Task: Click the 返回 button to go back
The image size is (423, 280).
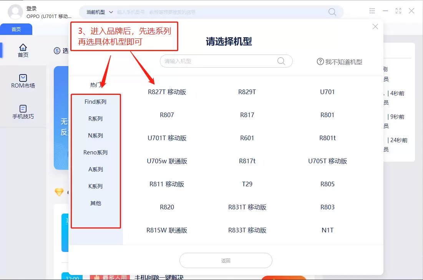Action: click(x=226, y=260)
